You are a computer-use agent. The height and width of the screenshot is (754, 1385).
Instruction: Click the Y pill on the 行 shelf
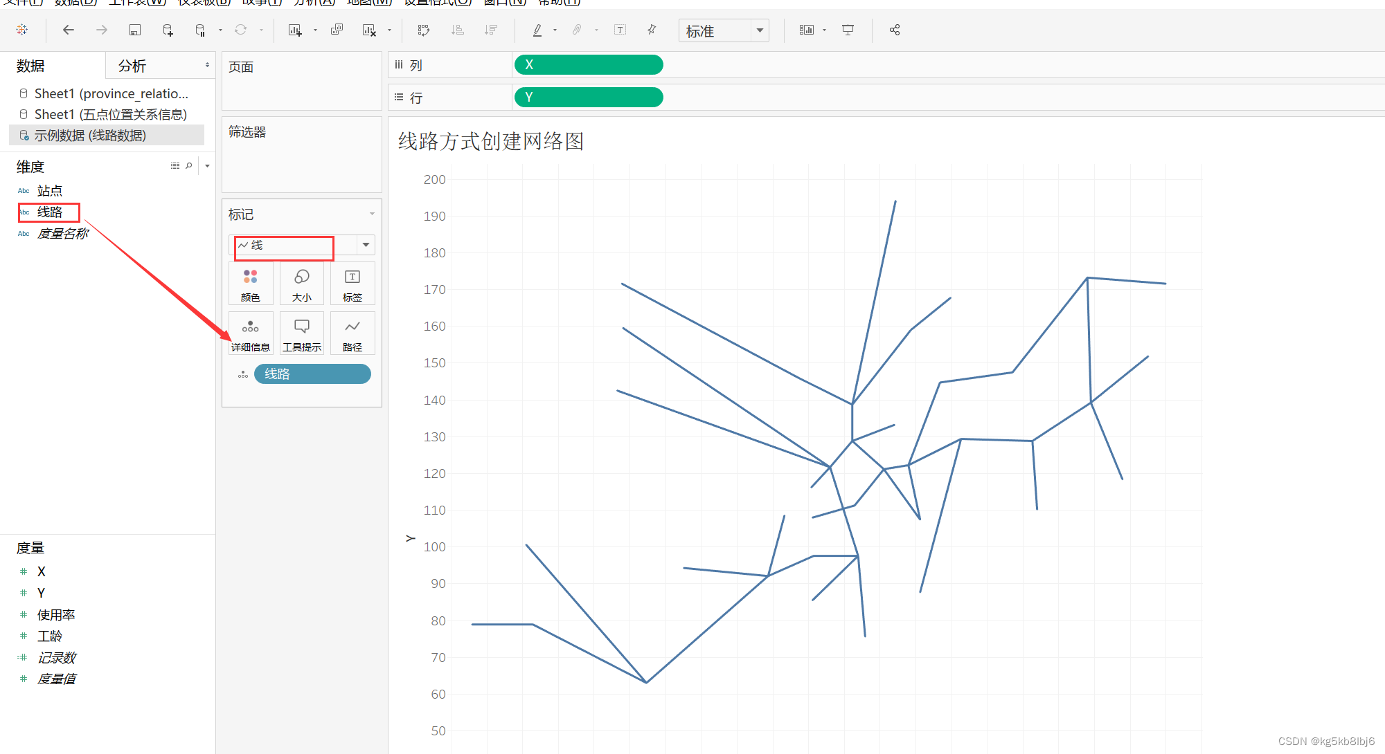pyautogui.click(x=589, y=98)
